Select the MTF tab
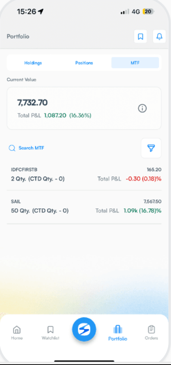Viewport: 171px width, 365px height. coord(135,63)
